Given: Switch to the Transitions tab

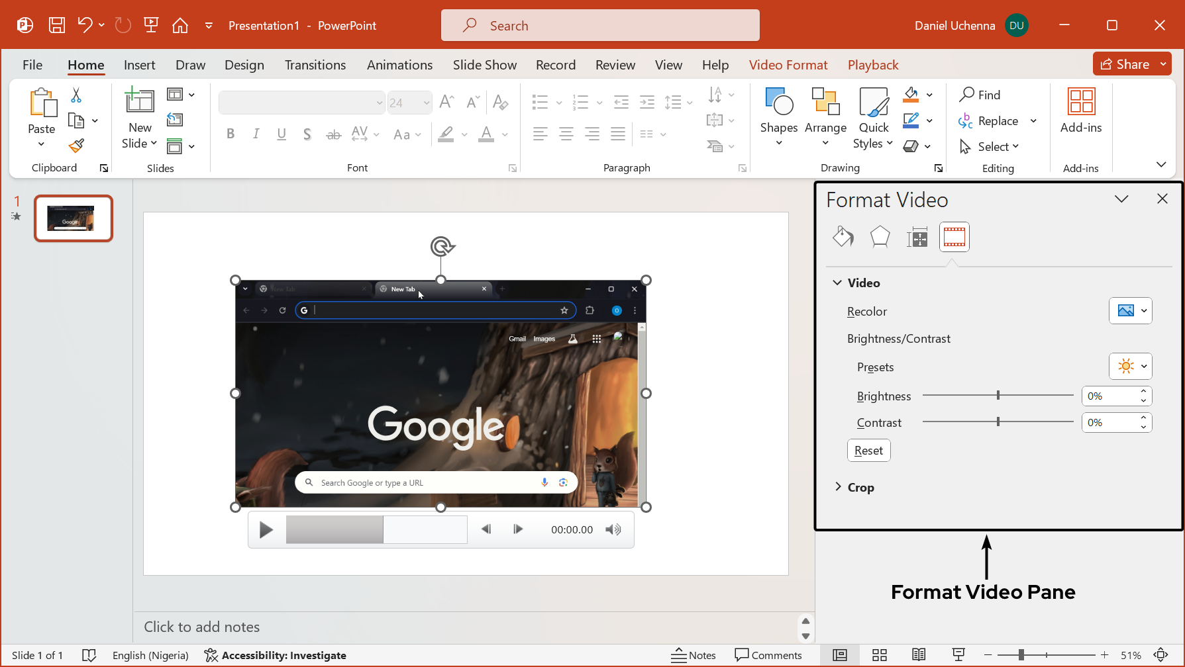Looking at the screenshot, I should (x=315, y=65).
